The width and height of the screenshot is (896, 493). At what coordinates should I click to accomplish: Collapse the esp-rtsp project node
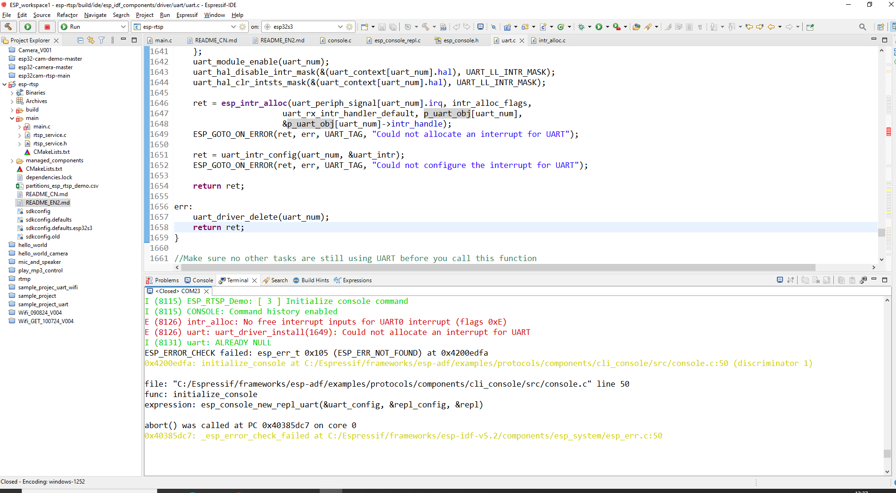click(5, 84)
